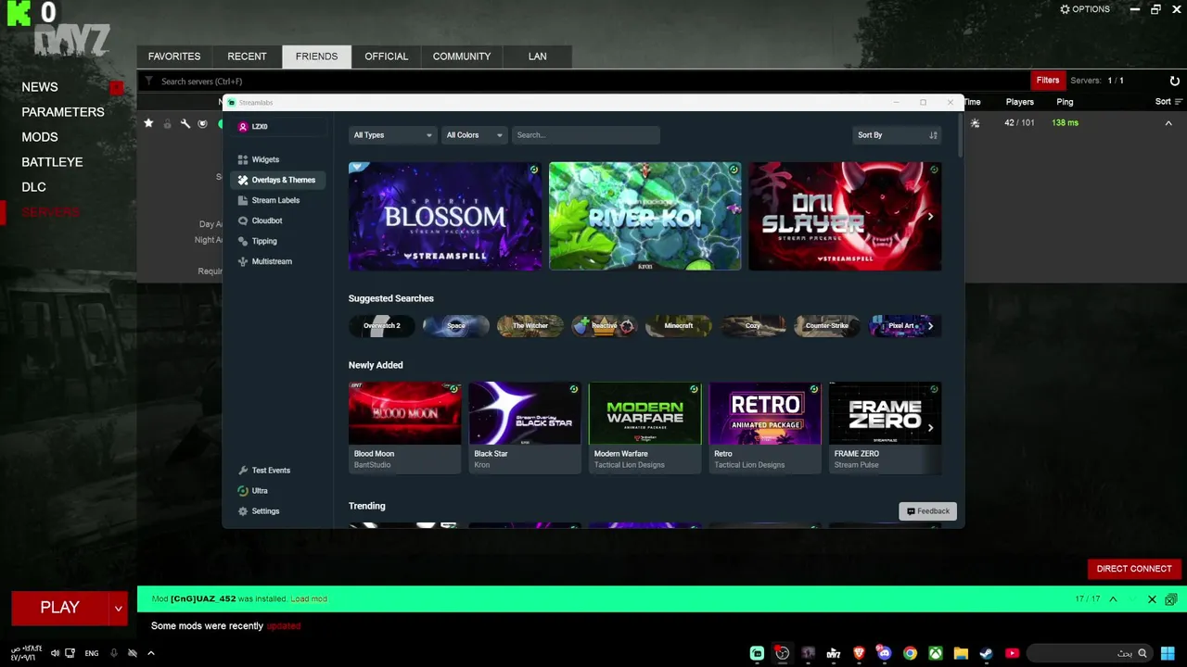Viewport: 1187px width, 667px height.
Task: Open the Windows Start menu
Action: point(1168,653)
